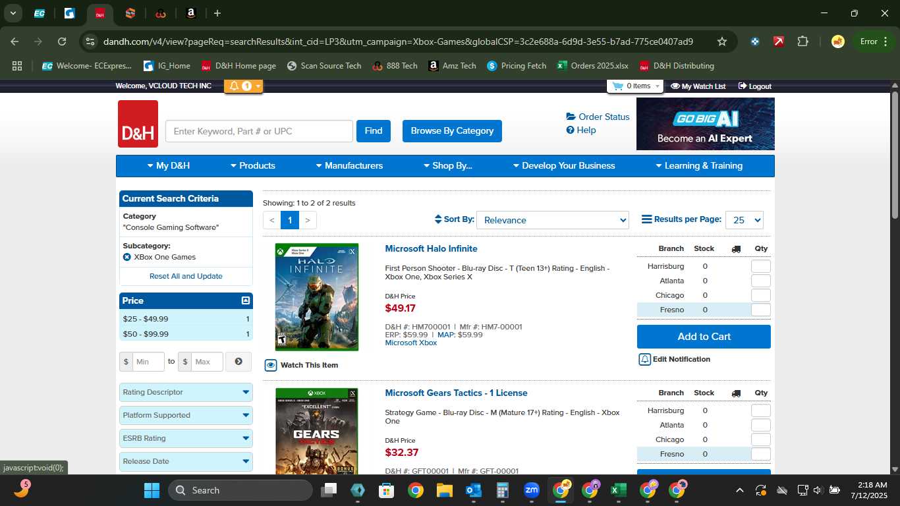Open My Watch List
This screenshot has width=900, height=506.
click(698, 86)
